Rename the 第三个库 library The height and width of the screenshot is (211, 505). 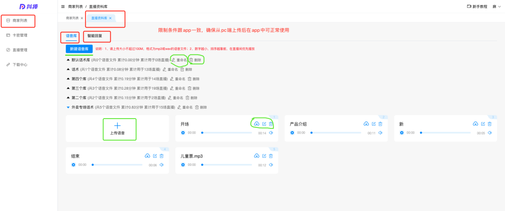pos(178,88)
